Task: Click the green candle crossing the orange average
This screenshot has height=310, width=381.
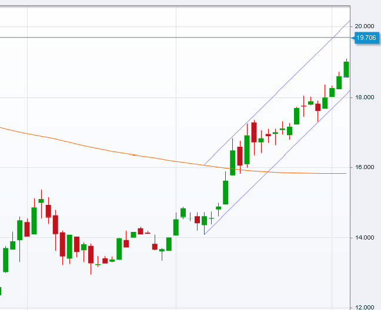Action: (233, 162)
